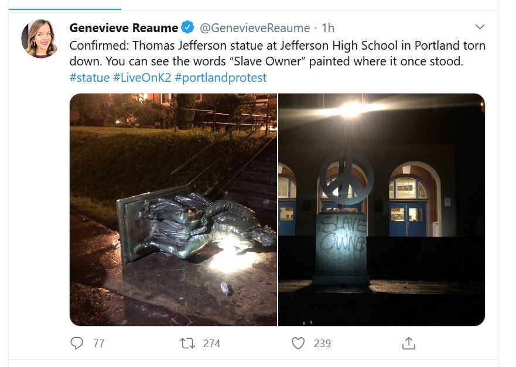
Task: Expand the tweet options chevron menu
Action: click(480, 27)
